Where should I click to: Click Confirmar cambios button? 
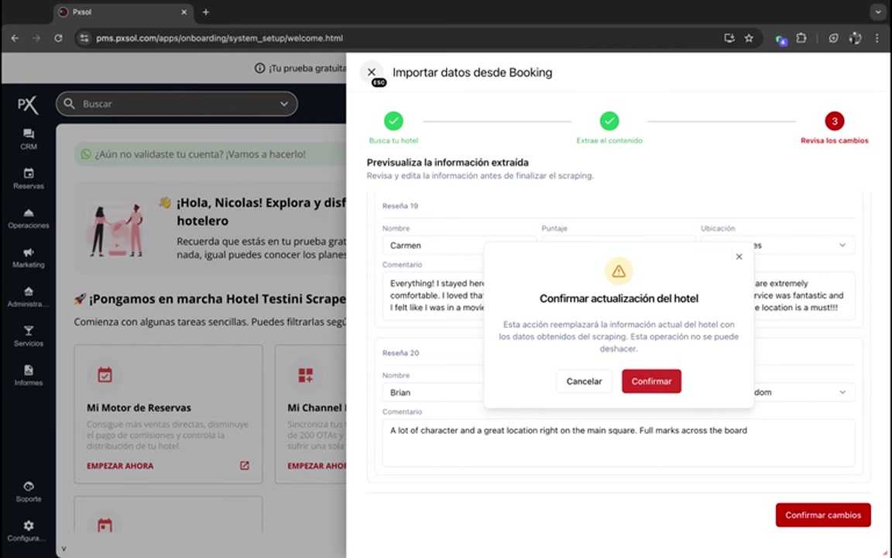[x=823, y=515]
